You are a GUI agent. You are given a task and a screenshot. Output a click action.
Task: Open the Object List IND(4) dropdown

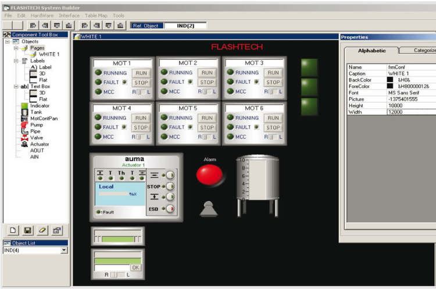[x=64, y=250]
